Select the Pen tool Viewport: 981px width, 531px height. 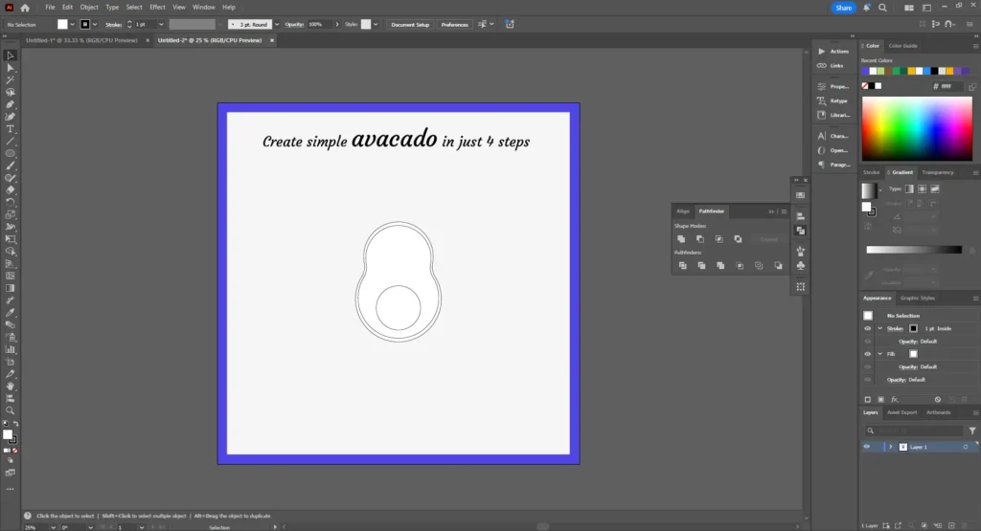click(10, 104)
